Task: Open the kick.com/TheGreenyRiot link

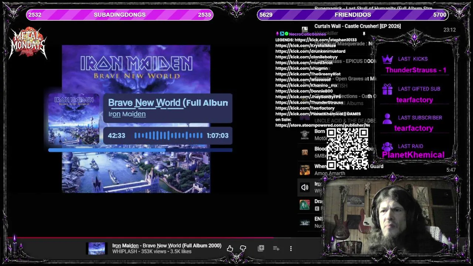Action: [x=308, y=74]
